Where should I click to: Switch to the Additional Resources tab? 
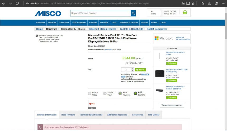point(117,115)
